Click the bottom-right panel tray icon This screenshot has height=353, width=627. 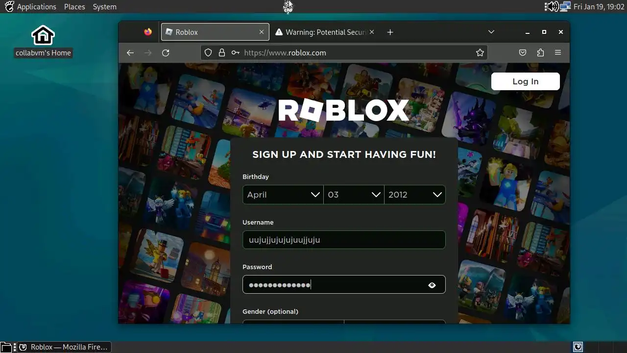tap(578, 347)
